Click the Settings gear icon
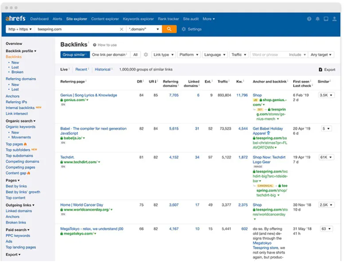 [184, 29]
